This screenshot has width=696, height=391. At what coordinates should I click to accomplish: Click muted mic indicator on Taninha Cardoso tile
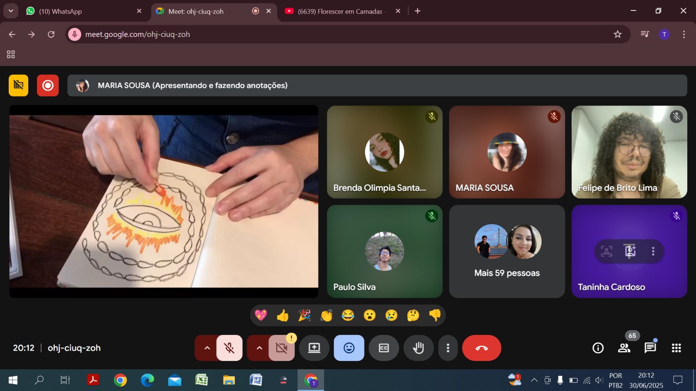[676, 216]
